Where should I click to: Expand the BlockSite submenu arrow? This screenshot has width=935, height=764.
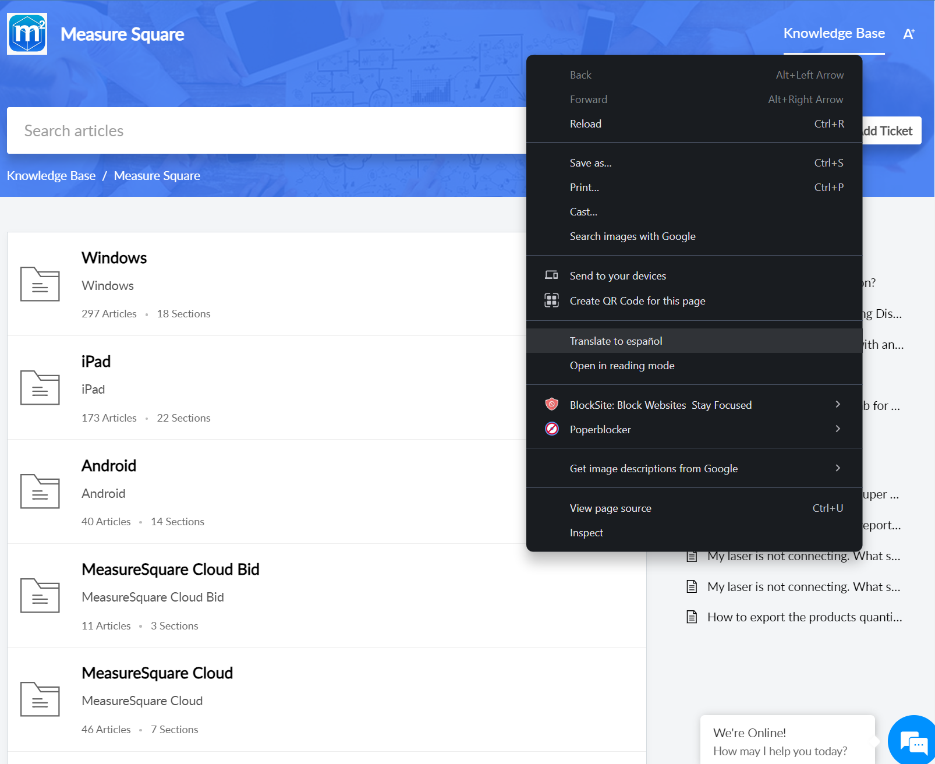pyautogui.click(x=838, y=404)
